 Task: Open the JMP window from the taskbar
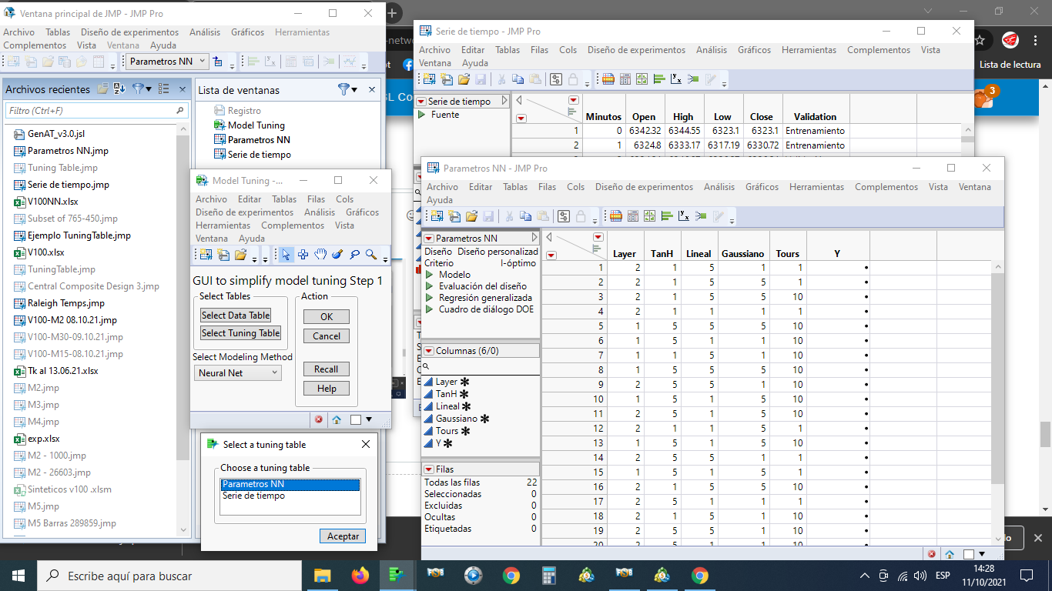click(x=397, y=575)
